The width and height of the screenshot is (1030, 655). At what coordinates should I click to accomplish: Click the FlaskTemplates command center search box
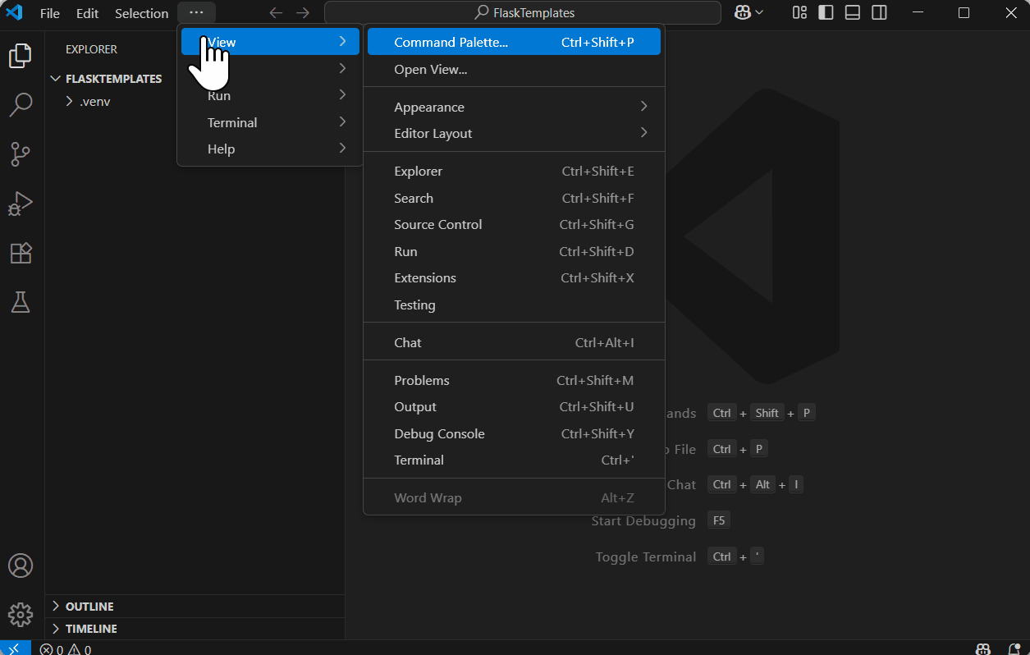click(523, 13)
